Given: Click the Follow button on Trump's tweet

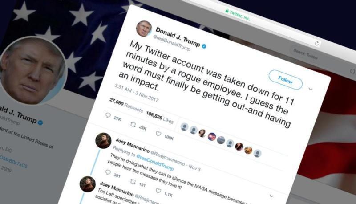Looking at the screenshot, I should coord(285,80).
